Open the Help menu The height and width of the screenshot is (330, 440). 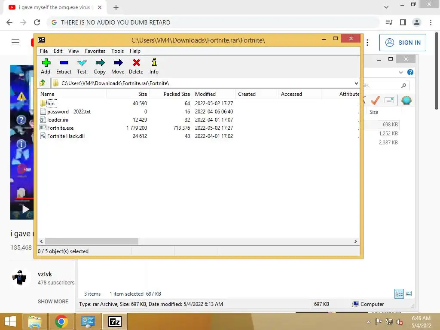coord(135,51)
